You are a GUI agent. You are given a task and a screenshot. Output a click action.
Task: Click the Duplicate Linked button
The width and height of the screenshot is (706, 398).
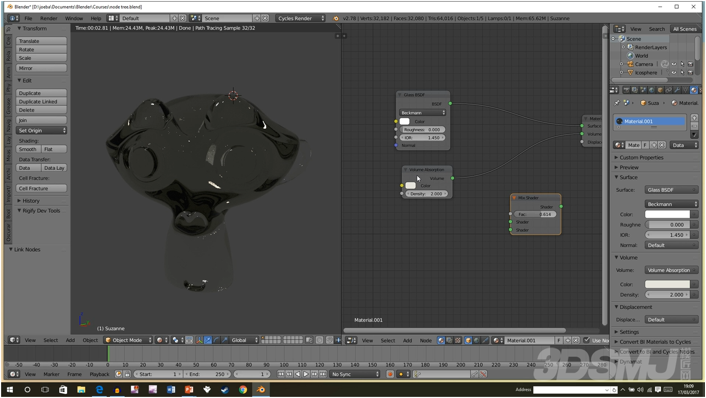point(41,102)
